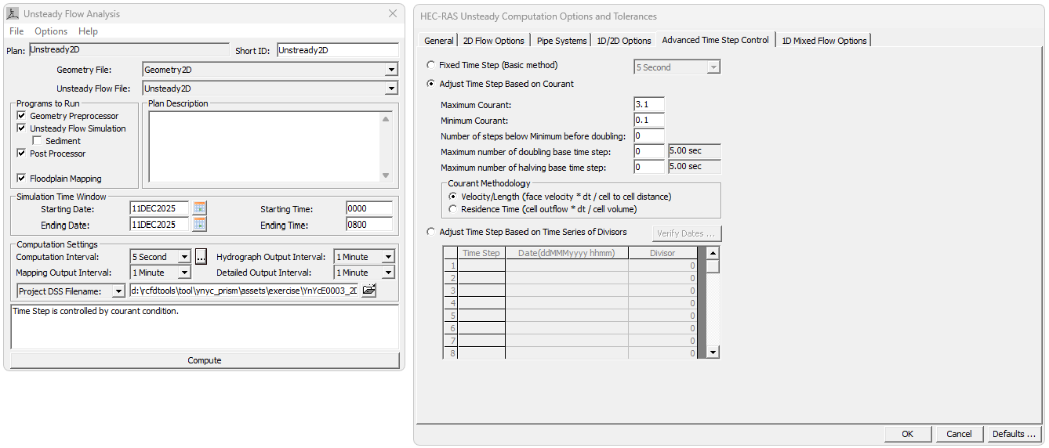Click the Ending Time field
Viewport: 1049px width, 448px height.
(369, 224)
